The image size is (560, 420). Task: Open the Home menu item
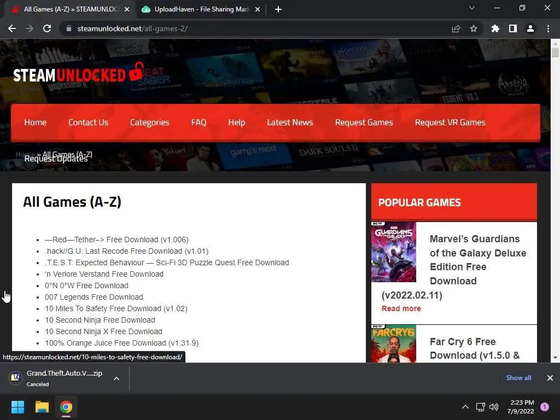[36, 122]
